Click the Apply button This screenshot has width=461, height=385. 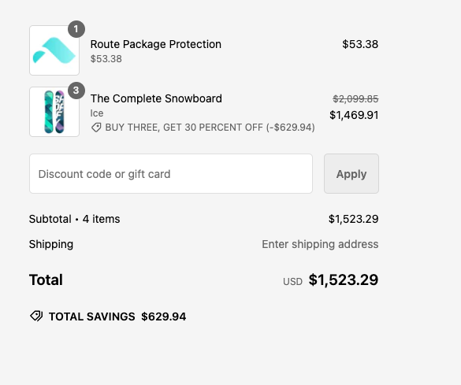tap(351, 173)
